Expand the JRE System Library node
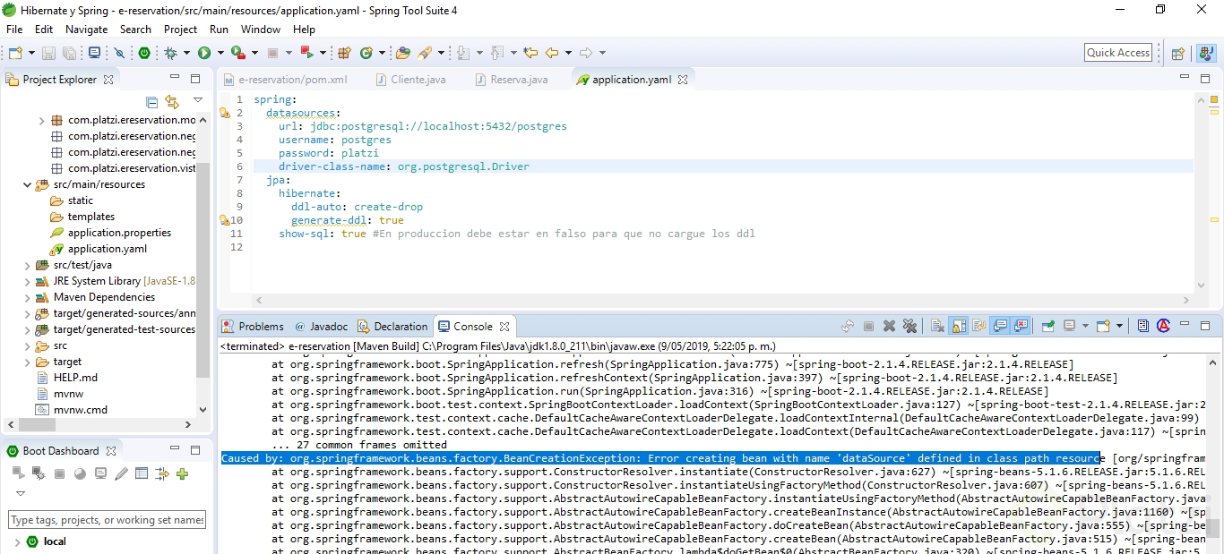 [28, 281]
